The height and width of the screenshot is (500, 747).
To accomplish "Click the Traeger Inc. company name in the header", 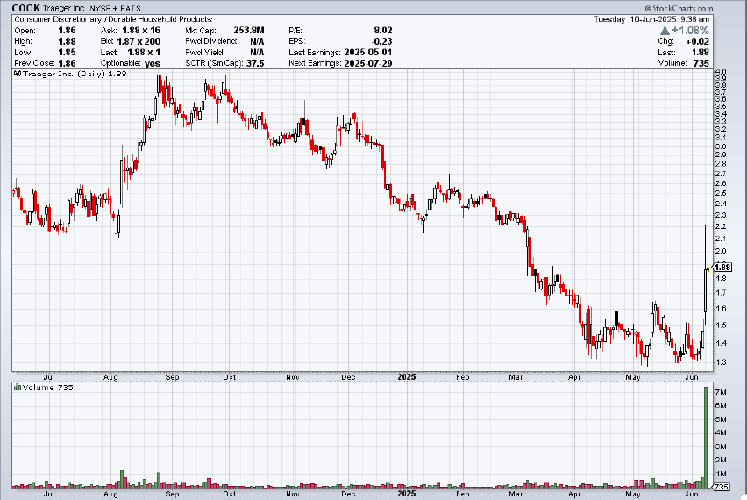I will tap(64, 8).
